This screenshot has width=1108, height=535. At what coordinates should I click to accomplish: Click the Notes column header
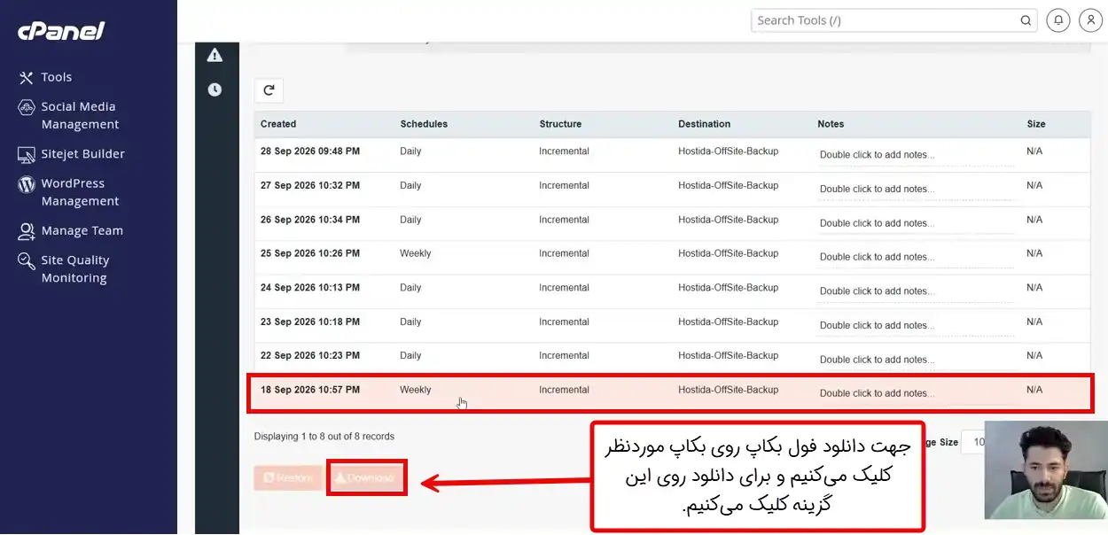(831, 124)
